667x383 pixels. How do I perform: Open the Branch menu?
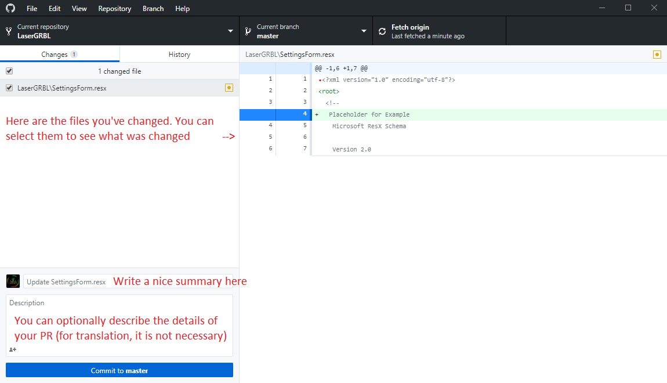click(153, 9)
